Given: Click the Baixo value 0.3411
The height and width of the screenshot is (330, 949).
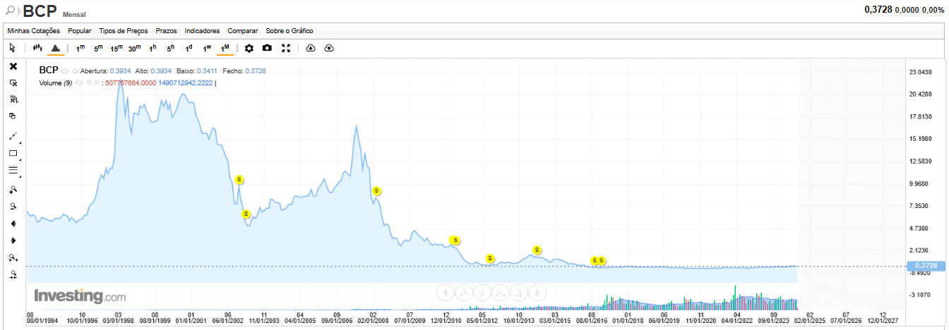Looking at the screenshot, I should (208, 71).
